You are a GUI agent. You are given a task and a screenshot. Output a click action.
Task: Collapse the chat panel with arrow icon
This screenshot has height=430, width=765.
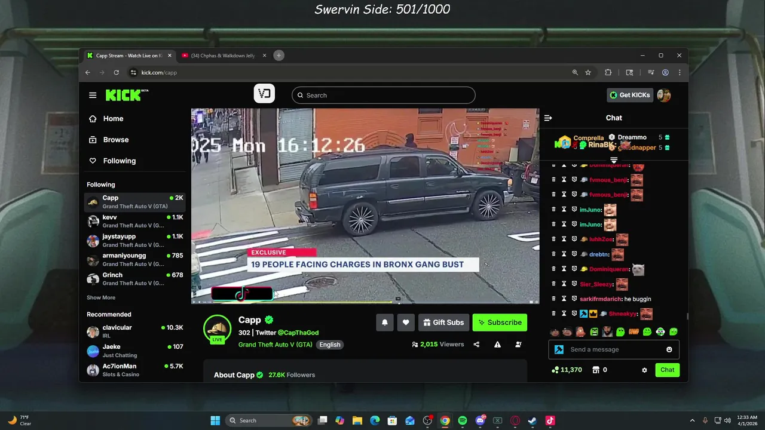click(x=548, y=118)
